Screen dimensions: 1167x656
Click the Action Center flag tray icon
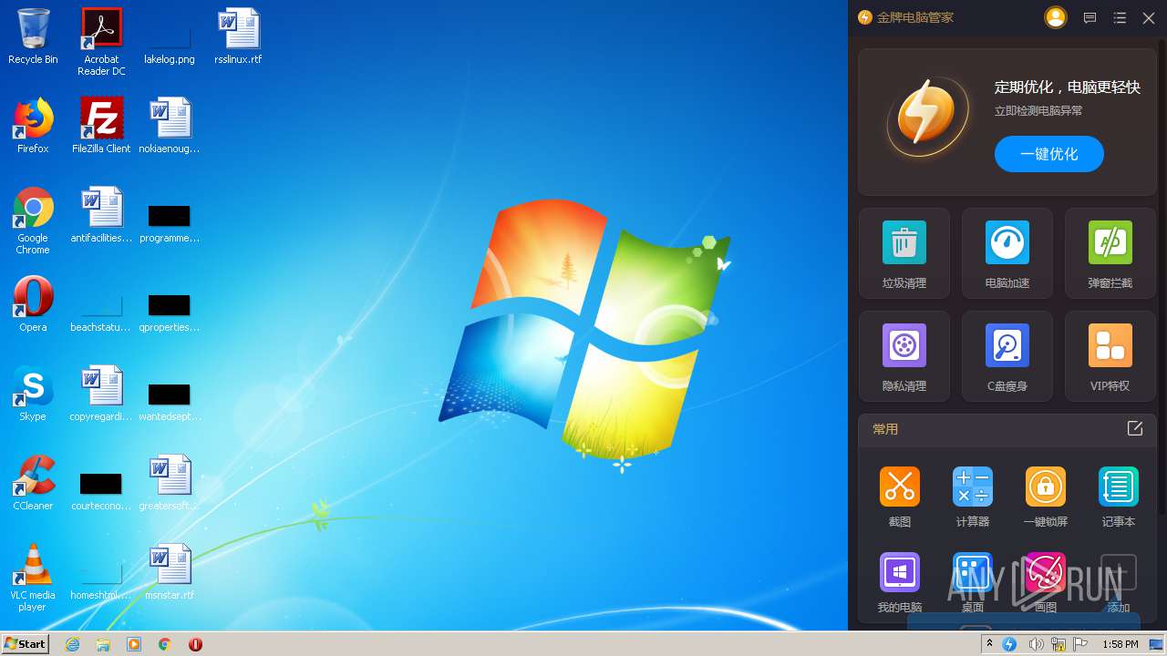[x=1080, y=644]
